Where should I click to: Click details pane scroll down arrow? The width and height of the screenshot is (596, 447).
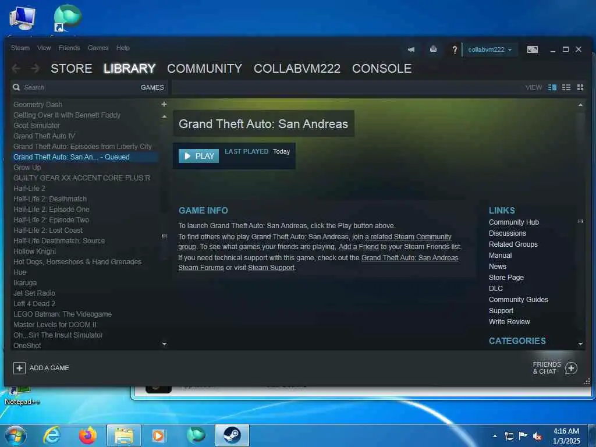[580, 344]
